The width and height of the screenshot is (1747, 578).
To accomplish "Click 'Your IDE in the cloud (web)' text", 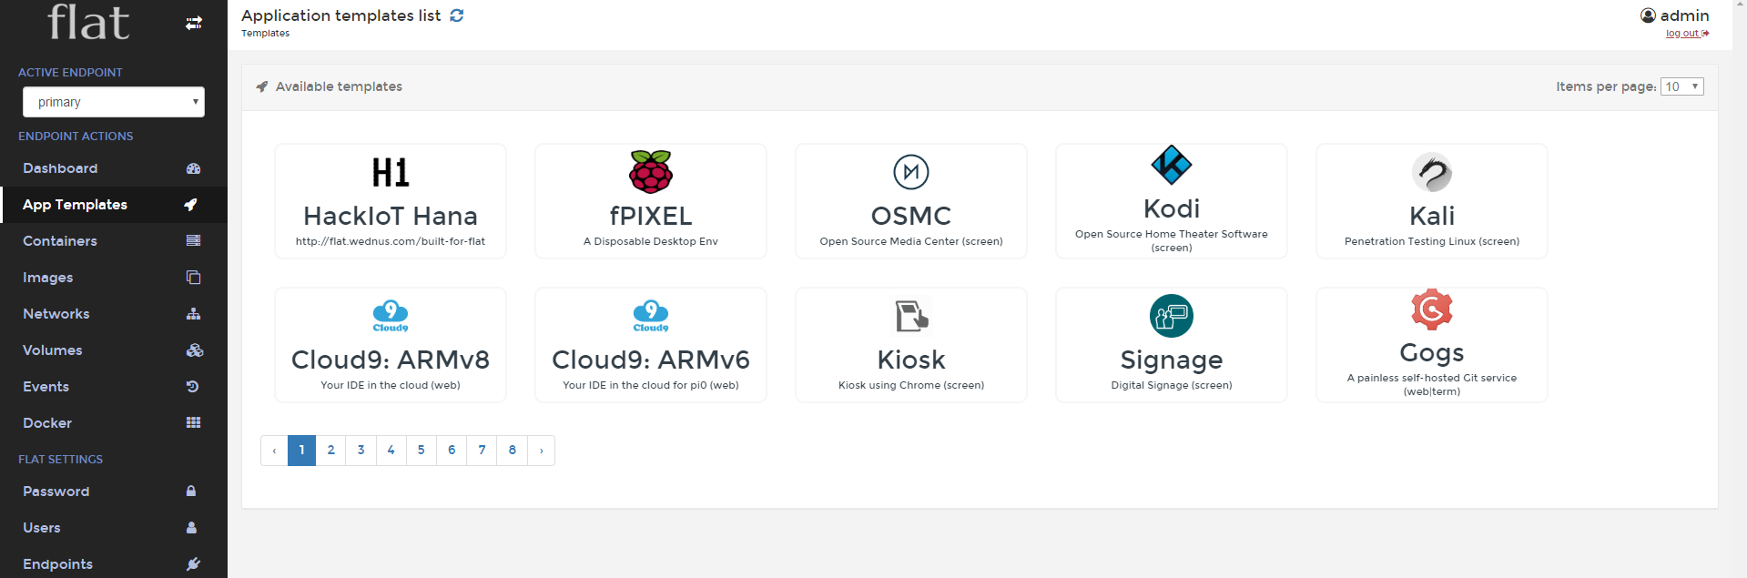I will [391, 385].
